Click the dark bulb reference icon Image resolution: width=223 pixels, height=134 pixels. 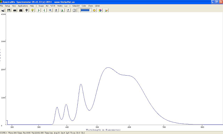[27, 10]
